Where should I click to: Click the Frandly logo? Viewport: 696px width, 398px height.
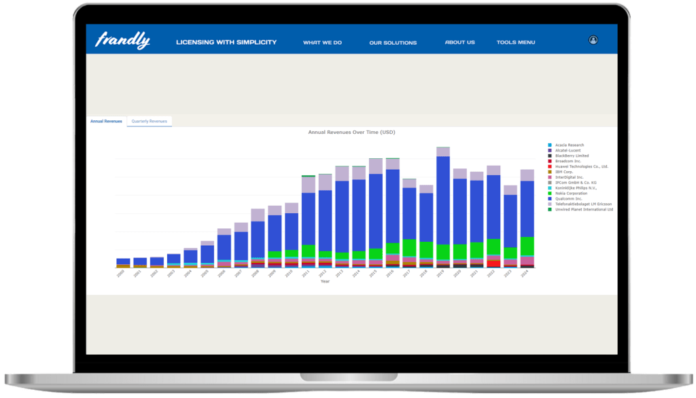point(122,41)
